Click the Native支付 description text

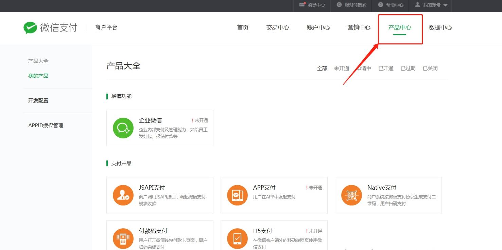pyautogui.click(x=401, y=200)
